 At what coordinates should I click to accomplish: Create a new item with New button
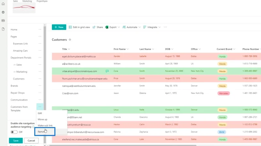[x=59, y=27]
